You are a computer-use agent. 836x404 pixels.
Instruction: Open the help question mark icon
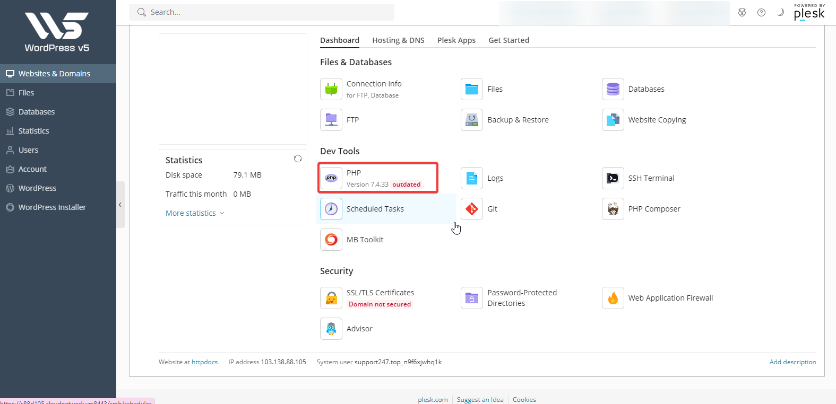(x=761, y=12)
